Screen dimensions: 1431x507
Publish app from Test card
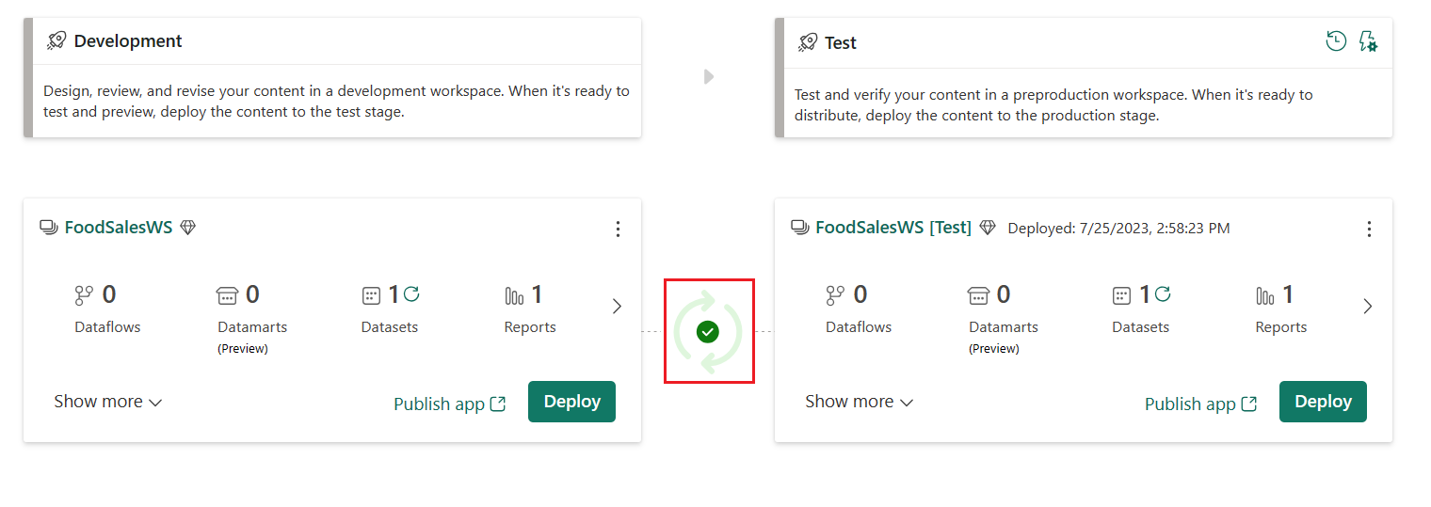click(x=1201, y=404)
